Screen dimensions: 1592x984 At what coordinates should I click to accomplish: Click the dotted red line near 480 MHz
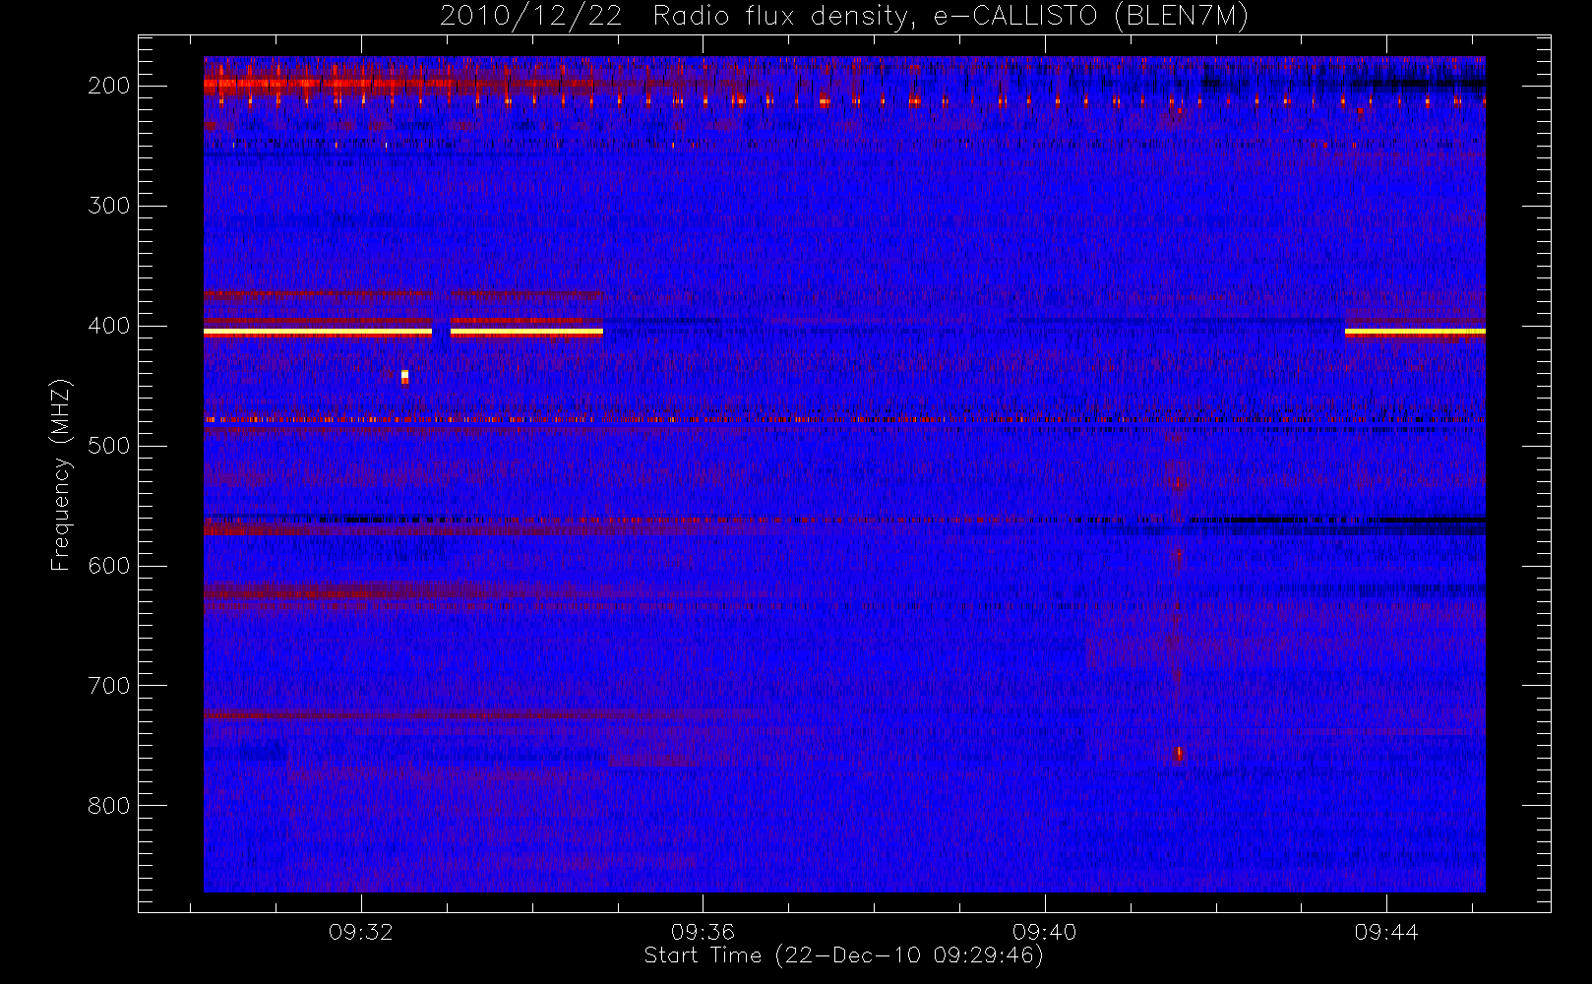pyautogui.click(x=844, y=420)
